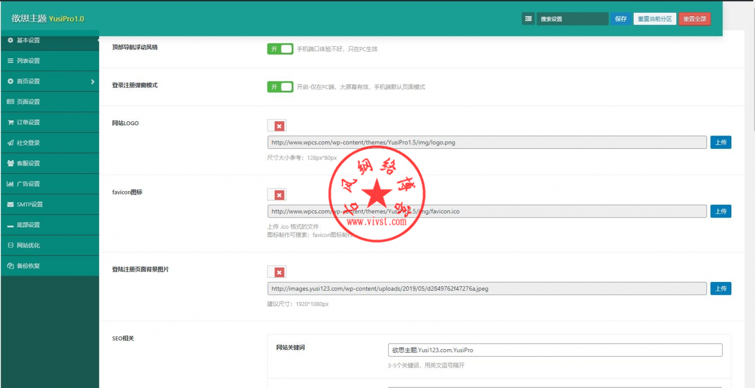Click the icon beside 网站优化
Screen dimensions: 755x388
10,245
